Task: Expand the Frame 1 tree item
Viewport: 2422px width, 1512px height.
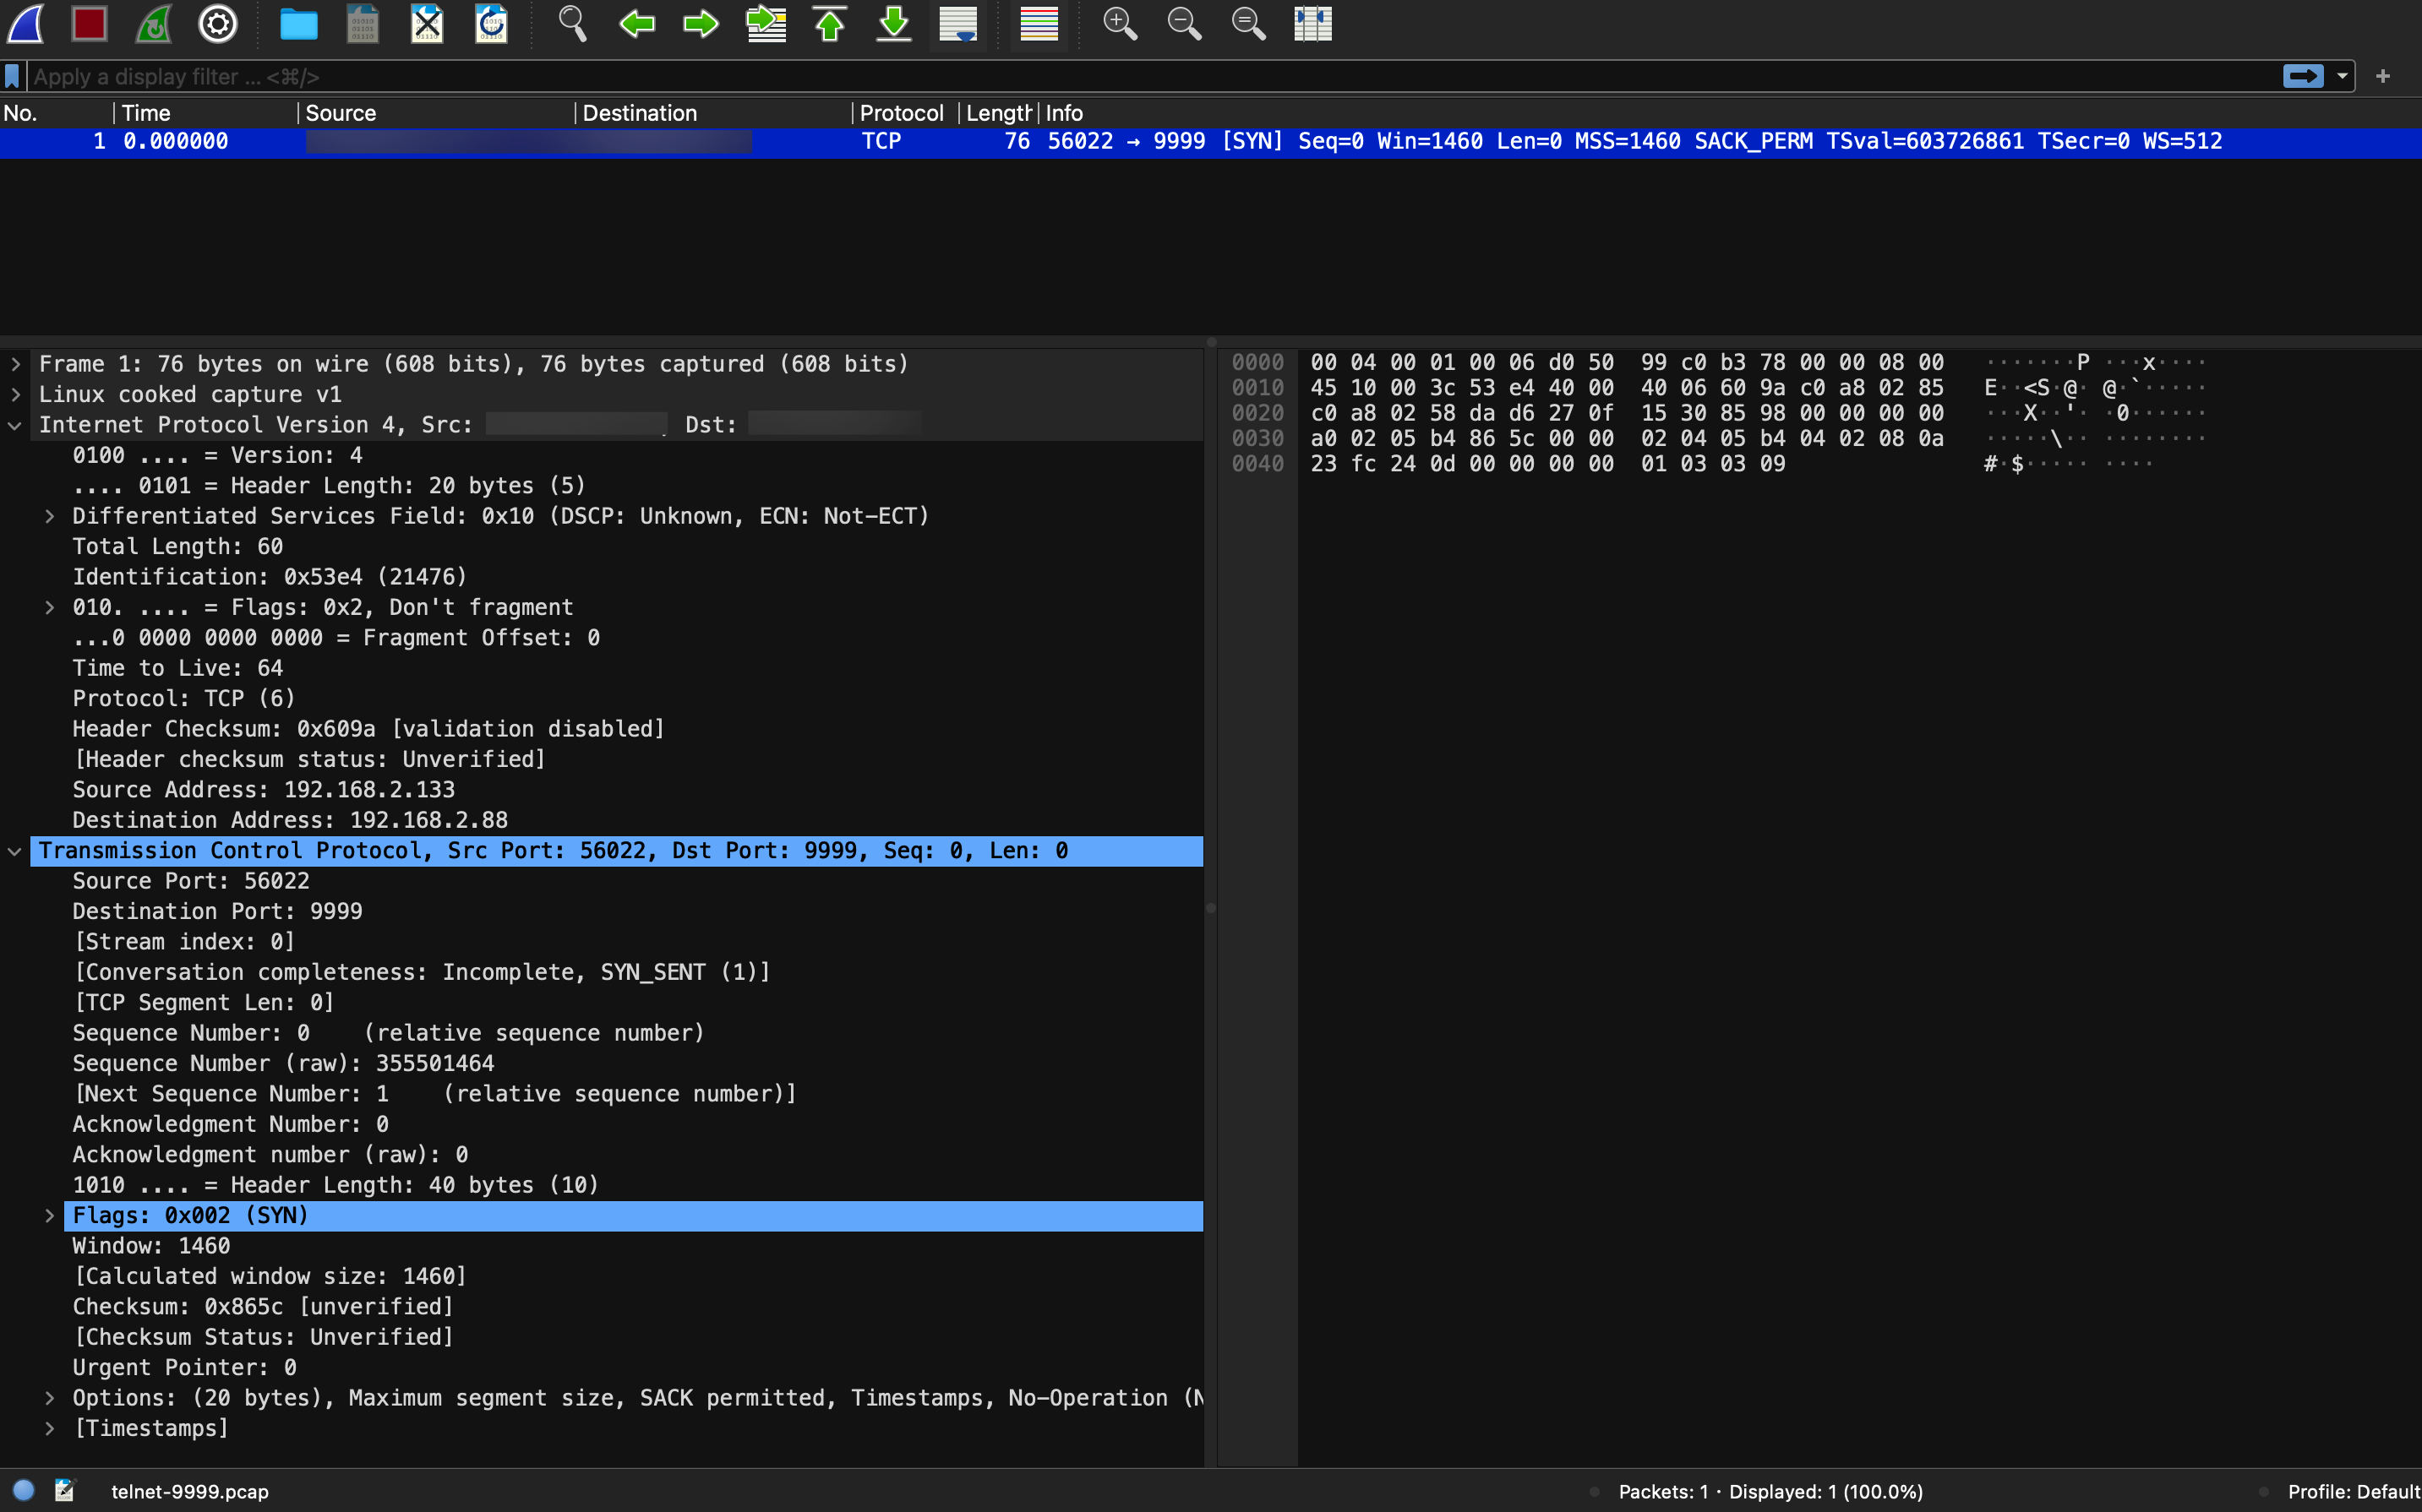Action: point(16,364)
